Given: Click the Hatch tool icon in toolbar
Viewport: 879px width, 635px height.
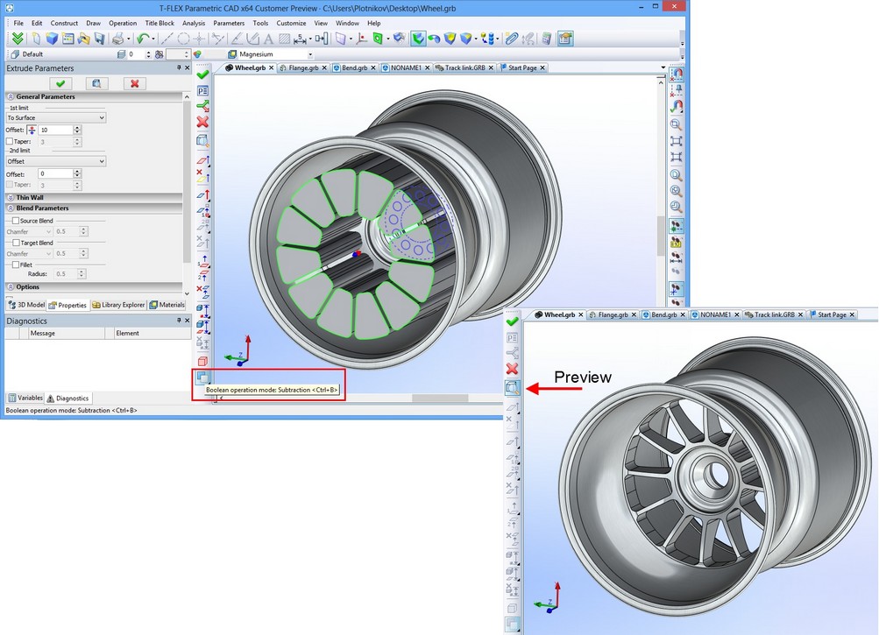Looking at the screenshot, I should (284, 39).
